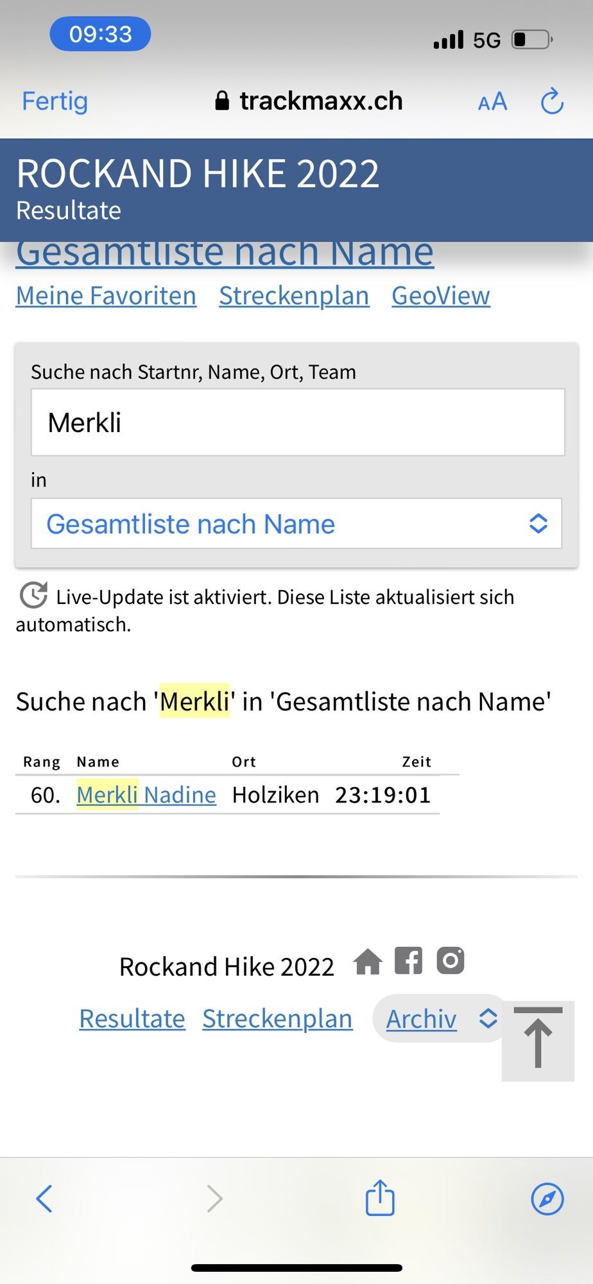Open the AA text size menu
Screen dimensions: 593x1284
492,102
